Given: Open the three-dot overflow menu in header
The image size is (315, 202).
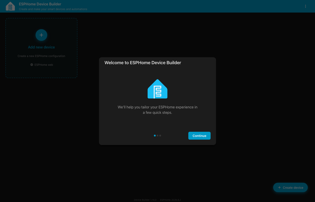Looking at the screenshot, I should [x=305, y=6].
